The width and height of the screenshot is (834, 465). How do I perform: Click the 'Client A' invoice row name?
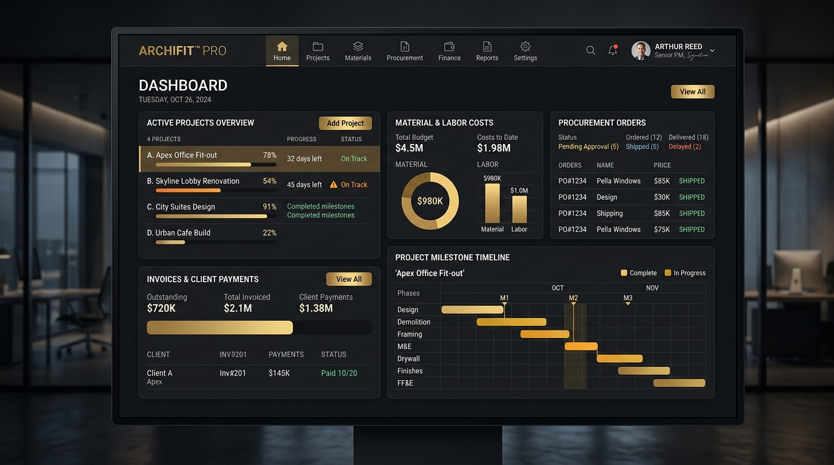pyautogui.click(x=159, y=373)
